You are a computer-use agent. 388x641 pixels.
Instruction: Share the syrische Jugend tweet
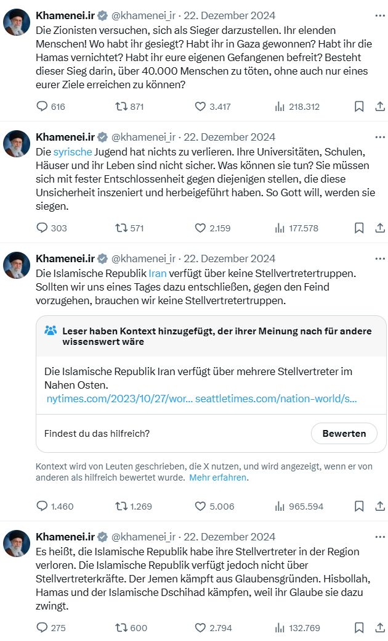pyautogui.click(x=380, y=228)
